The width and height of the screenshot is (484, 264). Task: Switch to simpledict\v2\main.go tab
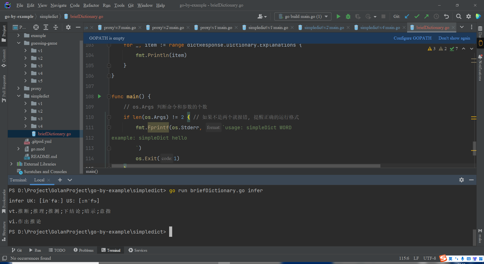(x=324, y=27)
